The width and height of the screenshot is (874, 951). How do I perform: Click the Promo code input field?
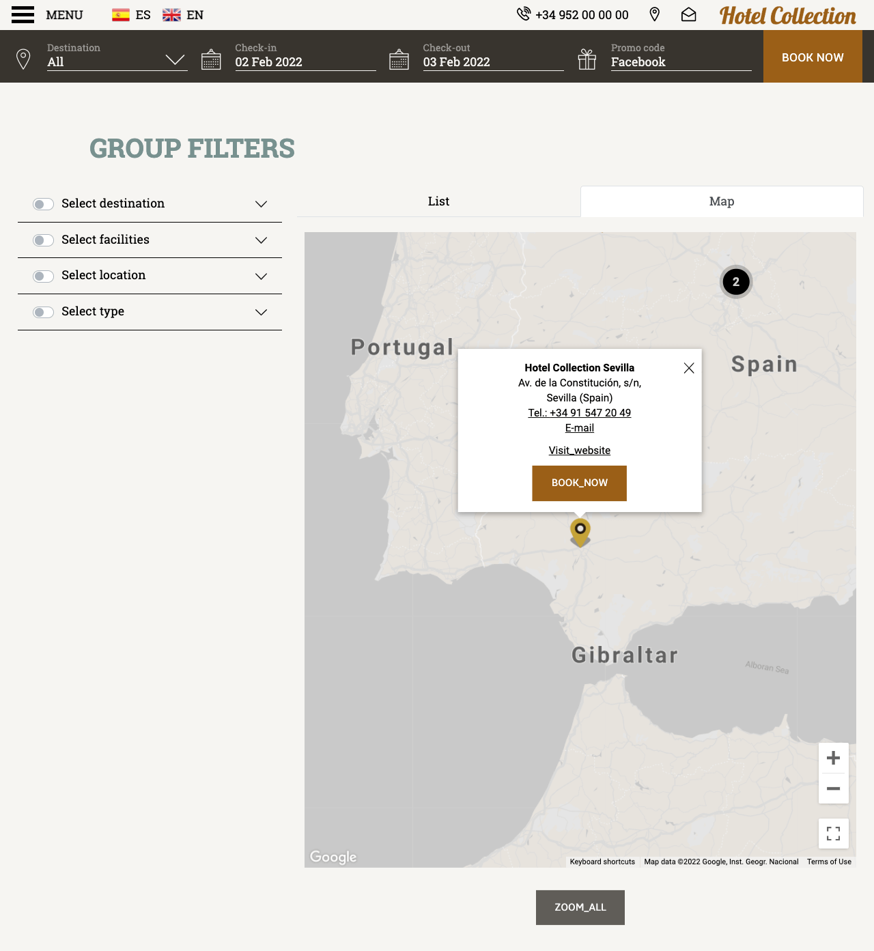[681, 61]
